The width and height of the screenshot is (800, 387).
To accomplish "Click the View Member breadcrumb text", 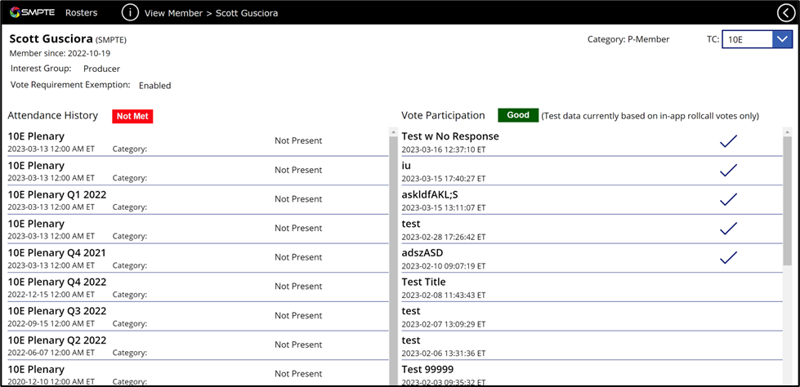I will tap(173, 13).
